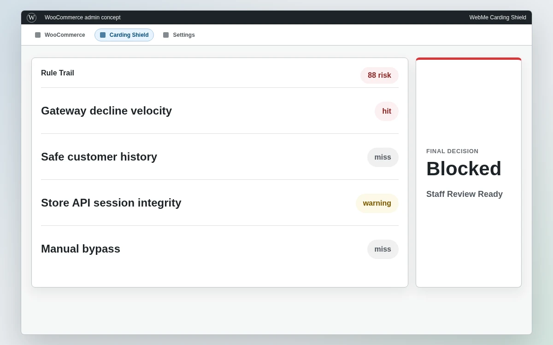Click the Carding Shield tab icon
This screenshot has height=345, width=553.
(x=103, y=35)
